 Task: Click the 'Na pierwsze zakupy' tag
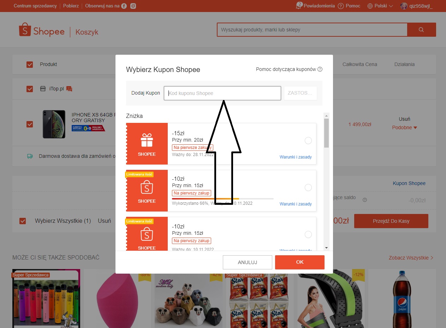pyautogui.click(x=192, y=148)
